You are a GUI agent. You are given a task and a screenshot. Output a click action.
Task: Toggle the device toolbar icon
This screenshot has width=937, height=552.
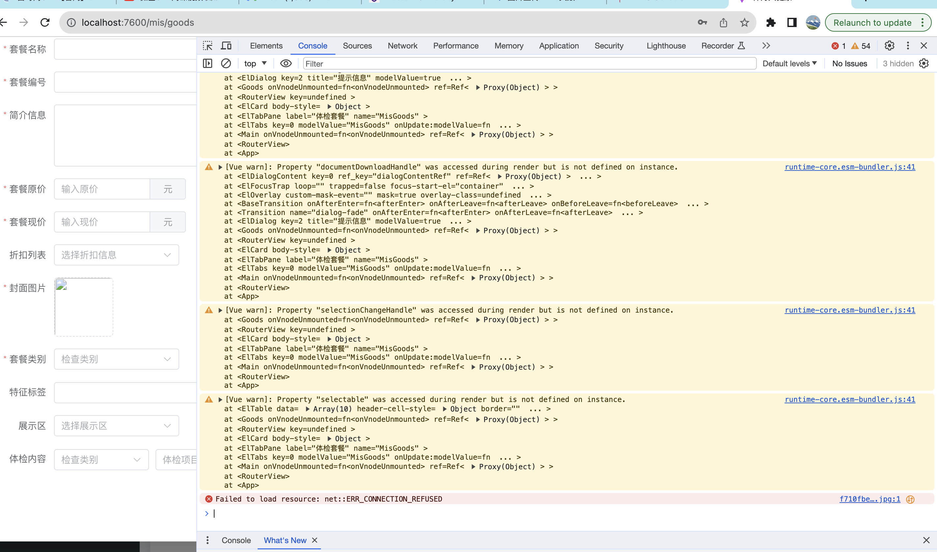point(226,46)
